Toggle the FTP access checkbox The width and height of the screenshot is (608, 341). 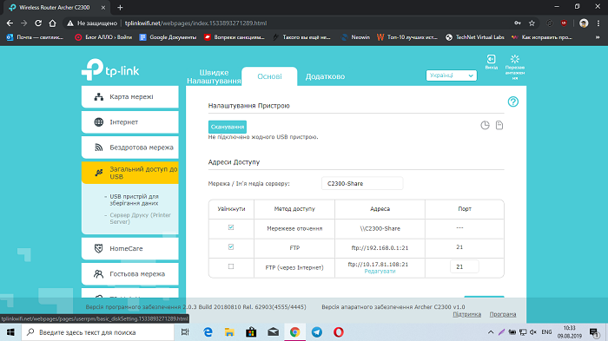tap(231, 246)
